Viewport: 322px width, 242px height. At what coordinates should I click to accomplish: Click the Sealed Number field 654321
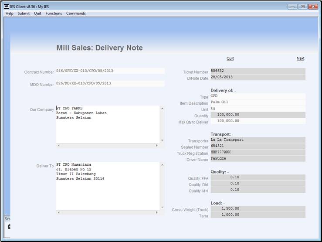click(x=258, y=146)
